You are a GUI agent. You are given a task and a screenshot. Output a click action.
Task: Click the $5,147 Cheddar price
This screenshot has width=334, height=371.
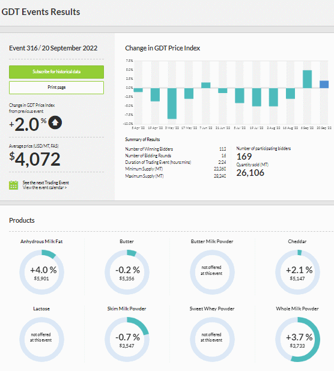[x=297, y=279]
